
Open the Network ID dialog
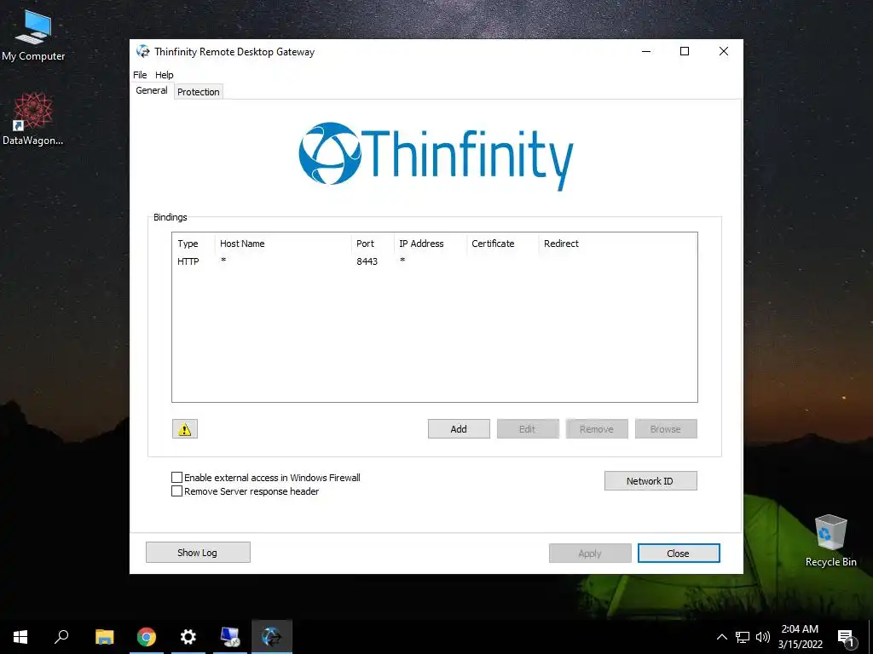click(x=650, y=481)
